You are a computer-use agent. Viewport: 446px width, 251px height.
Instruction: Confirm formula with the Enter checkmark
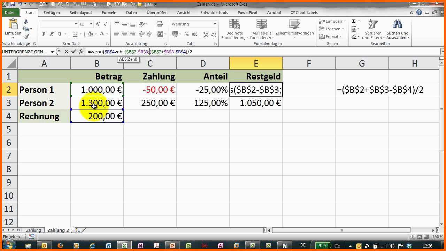(73, 52)
